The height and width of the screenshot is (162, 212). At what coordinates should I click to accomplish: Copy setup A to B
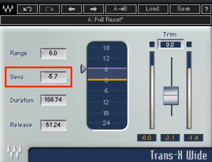pyautogui.click(x=121, y=9)
